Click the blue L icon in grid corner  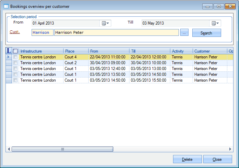(9, 51)
